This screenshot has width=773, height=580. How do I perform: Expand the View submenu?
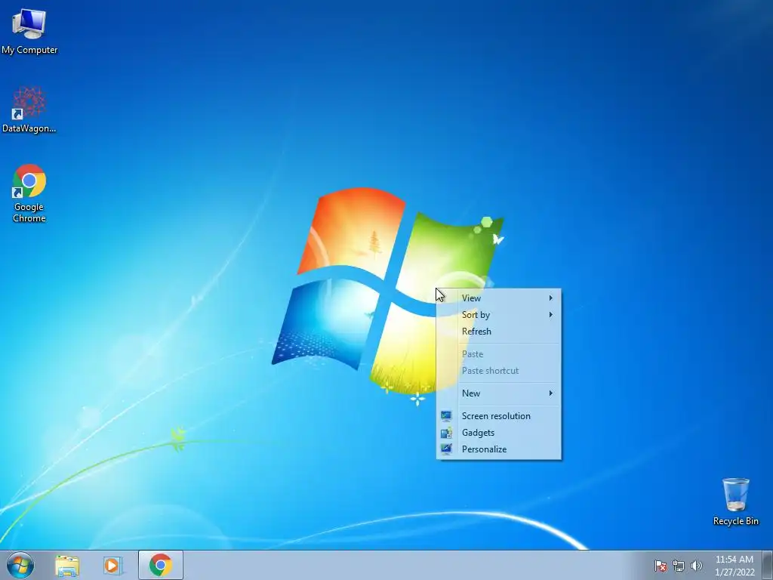click(498, 298)
